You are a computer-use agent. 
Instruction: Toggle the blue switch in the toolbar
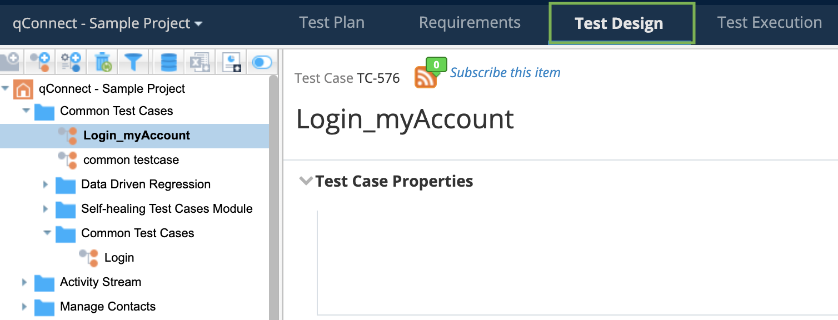coord(262,62)
